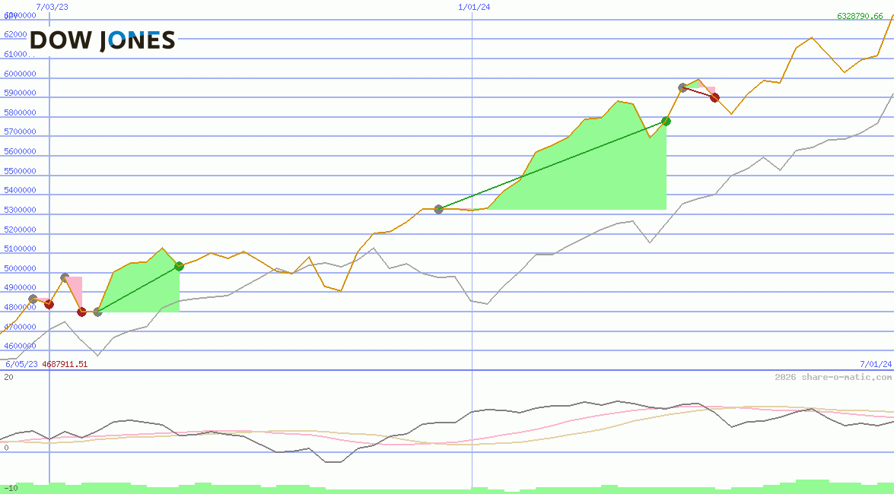Click green exit dot ending the large green region
Screen dimensions: 894x494
(x=666, y=122)
